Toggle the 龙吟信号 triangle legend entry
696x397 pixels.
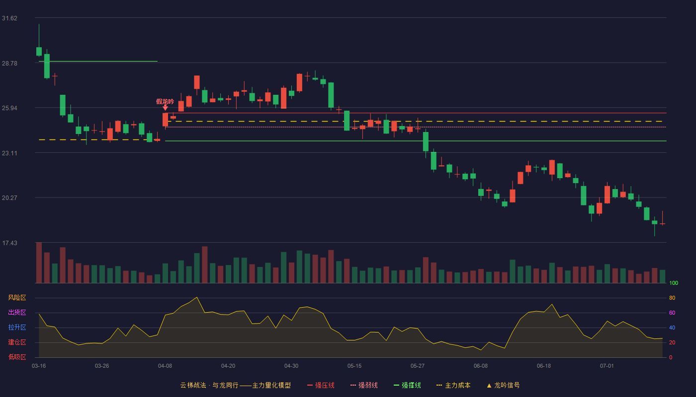pyautogui.click(x=503, y=385)
